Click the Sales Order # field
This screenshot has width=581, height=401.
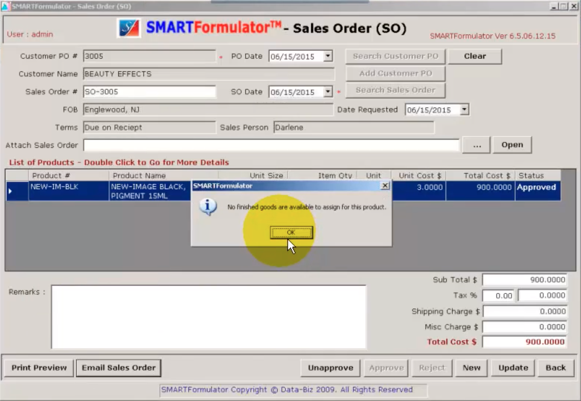point(149,92)
